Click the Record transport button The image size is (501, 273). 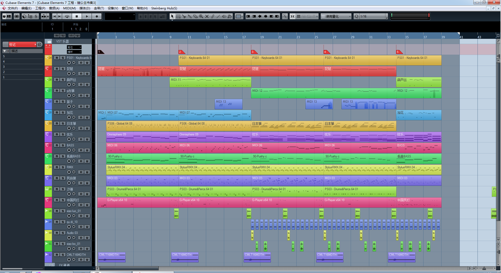coord(97,16)
